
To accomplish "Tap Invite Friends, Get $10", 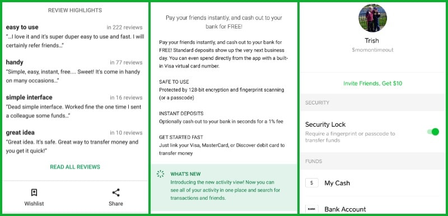I will click(372, 83).
